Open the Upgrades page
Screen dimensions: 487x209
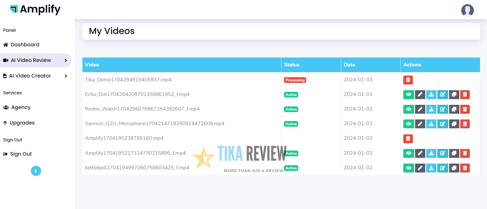coord(22,123)
